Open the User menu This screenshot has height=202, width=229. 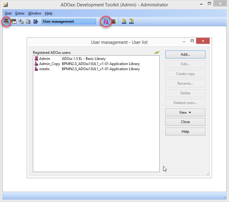point(8,13)
